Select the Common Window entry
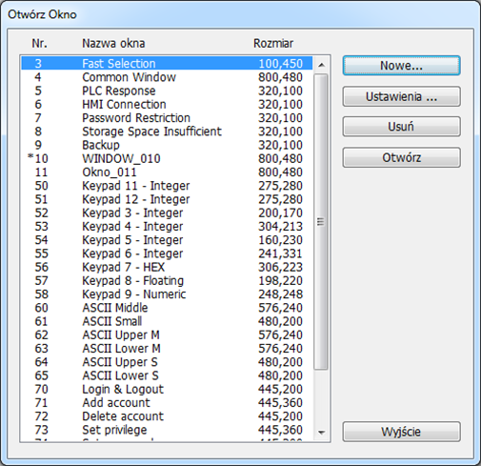 click(167, 77)
